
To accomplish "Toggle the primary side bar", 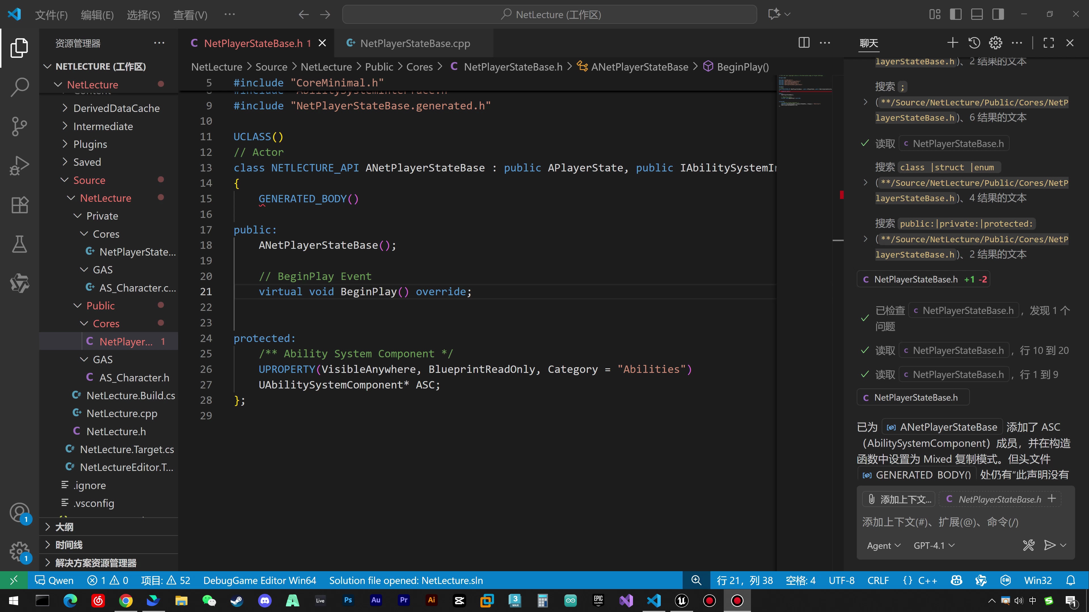I will tap(955, 14).
